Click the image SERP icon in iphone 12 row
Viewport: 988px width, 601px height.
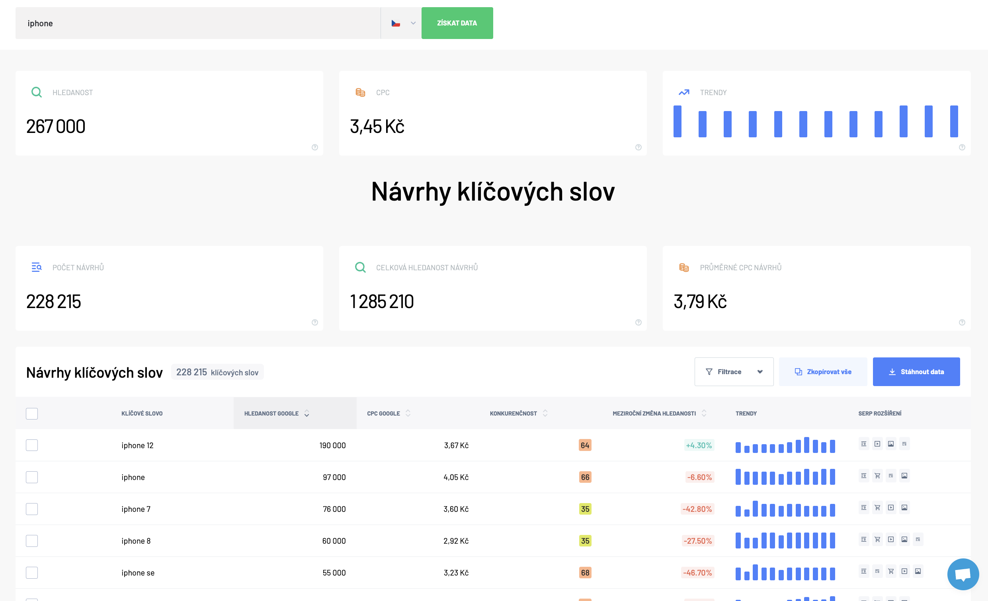click(891, 444)
